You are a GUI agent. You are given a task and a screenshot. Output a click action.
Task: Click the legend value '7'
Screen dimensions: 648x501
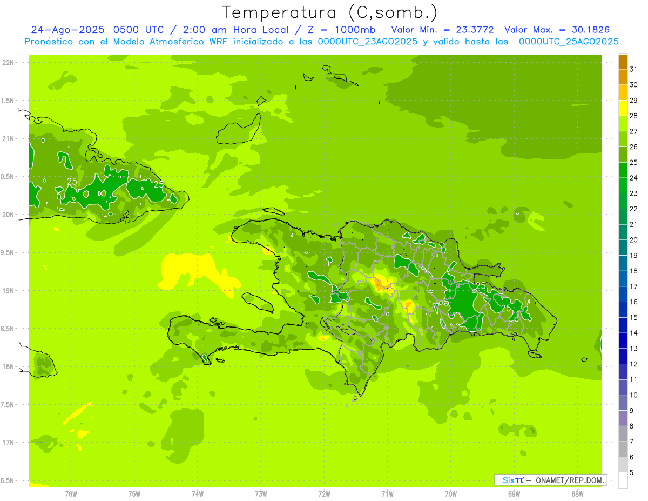pos(632,442)
